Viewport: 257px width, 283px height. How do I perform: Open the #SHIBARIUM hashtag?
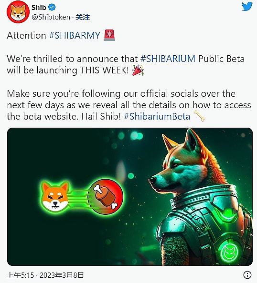pos(168,59)
